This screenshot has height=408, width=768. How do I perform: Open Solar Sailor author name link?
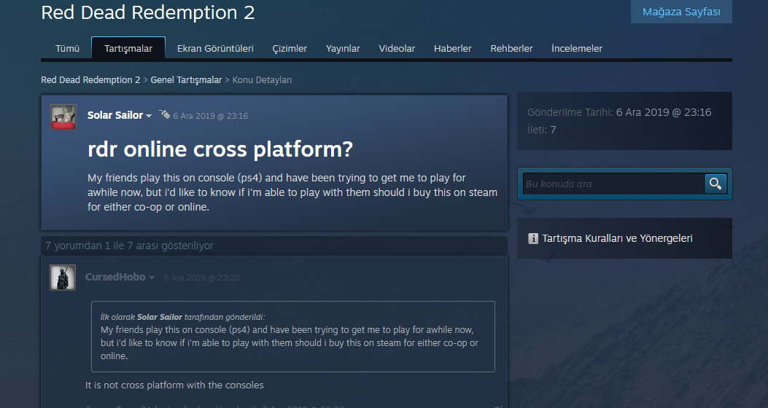pyautogui.click(x=115, y=115)
